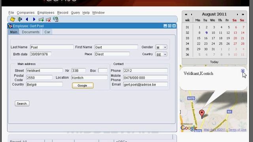Screen dimensions: 253x142
Task: Click the Enter Query toolbar icon
Action: click(x=56, y=19)
